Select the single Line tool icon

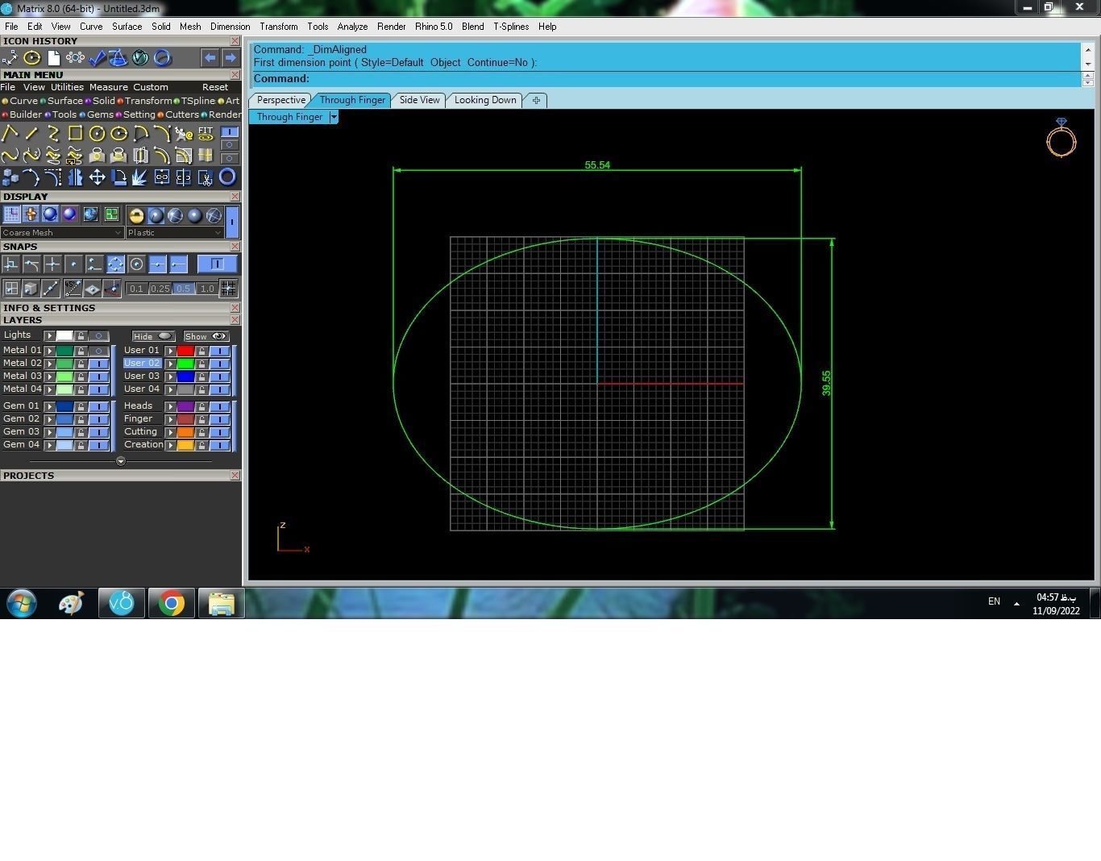31,134
